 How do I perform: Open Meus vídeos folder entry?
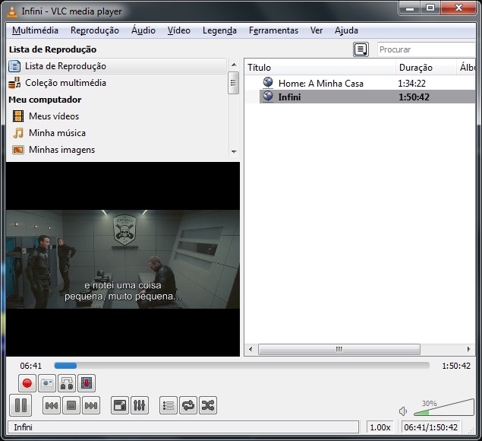click(x=117, y=116)
